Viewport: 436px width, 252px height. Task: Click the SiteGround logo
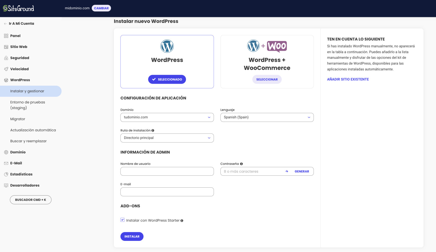19,8
